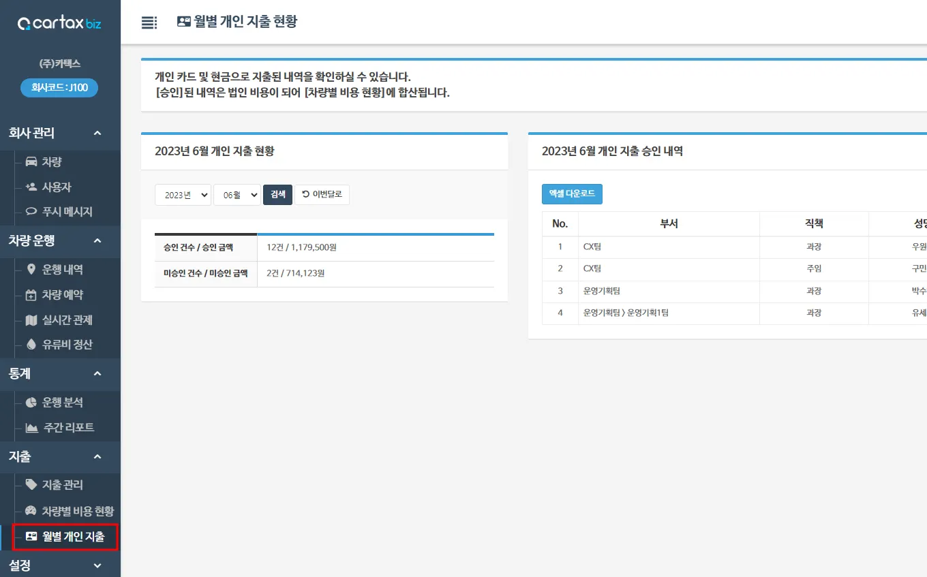Click the droplet icon beside 유류비 정산
This screenshot has height=577, width=927.
tap(31, 345)
